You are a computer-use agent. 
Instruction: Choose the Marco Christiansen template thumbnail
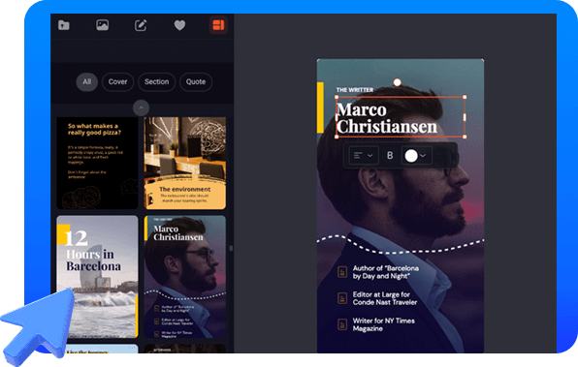tap(184, 276)
